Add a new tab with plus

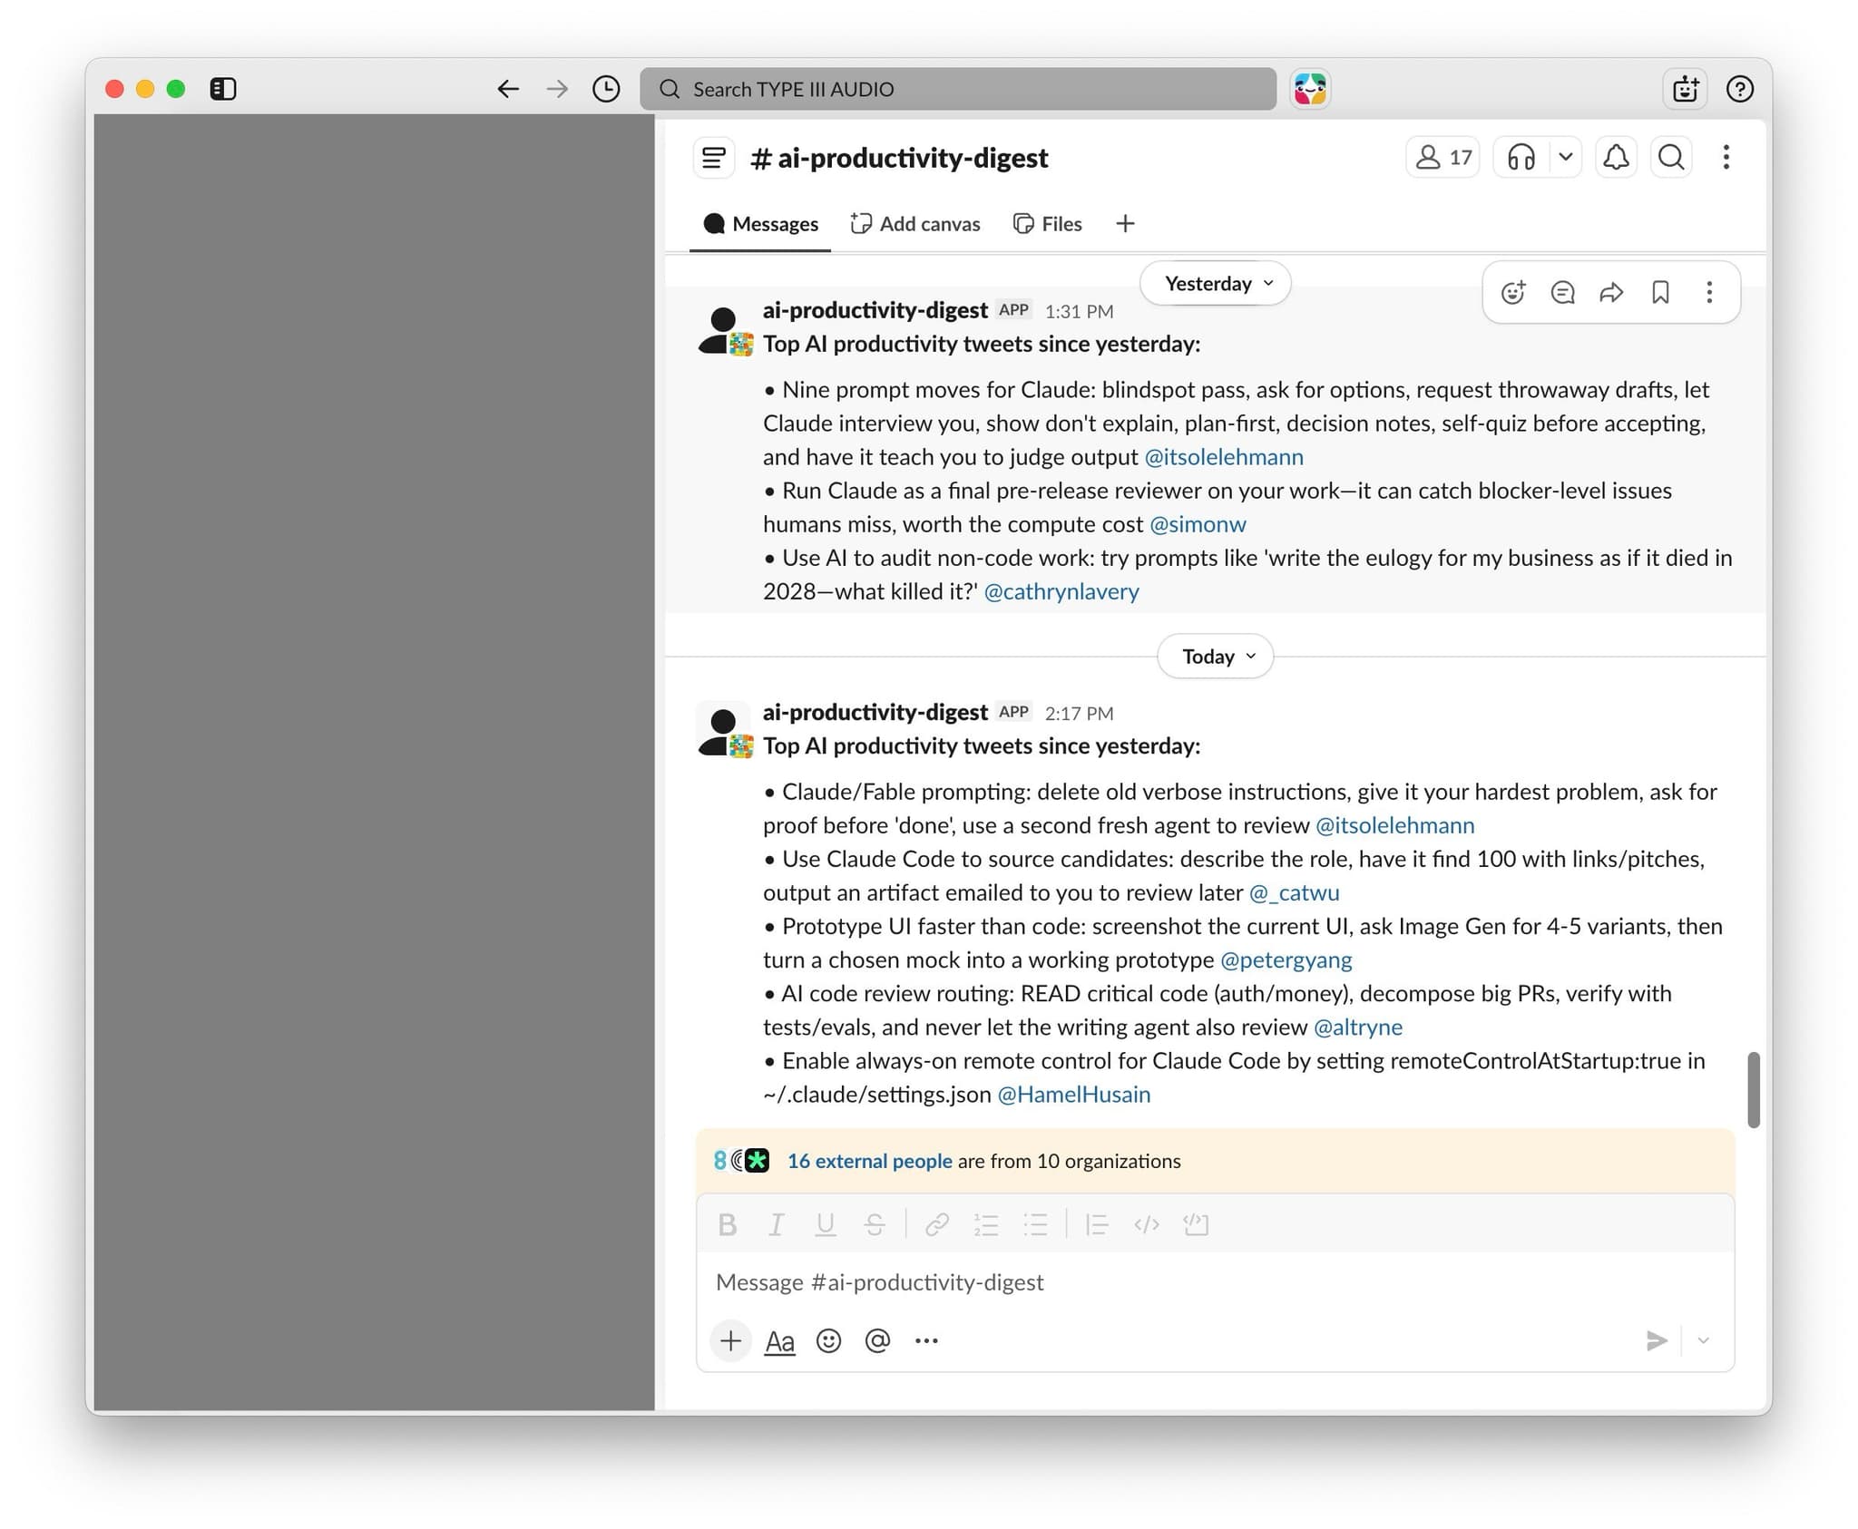click(1125, 224)
